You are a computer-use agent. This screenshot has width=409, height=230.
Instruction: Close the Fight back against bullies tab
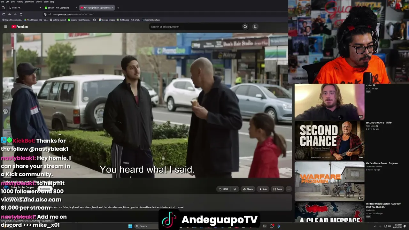[x=112, y=8]
